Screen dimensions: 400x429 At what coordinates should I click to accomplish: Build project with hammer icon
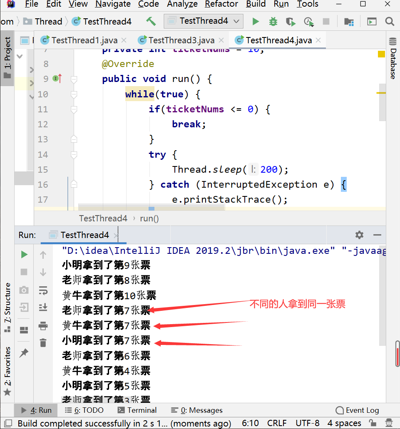151,21
